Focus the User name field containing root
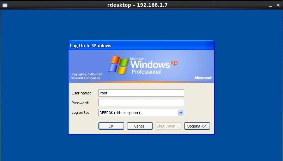 (x=141, y=93)
